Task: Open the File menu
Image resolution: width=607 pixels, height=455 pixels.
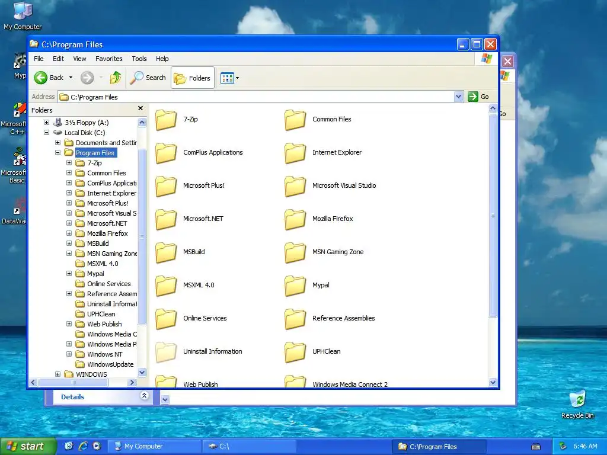Action: pos(39,59)
